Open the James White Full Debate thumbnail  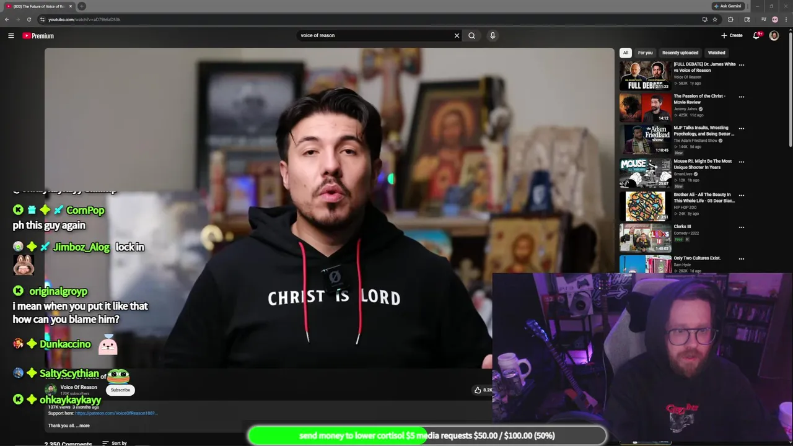(645, 76)
